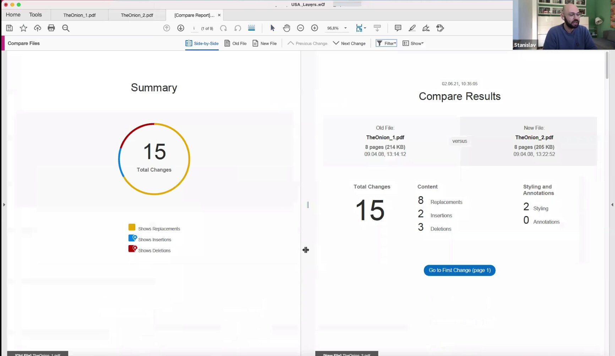
Task: Select the Hand pan tool
Action: pos(287,28)
